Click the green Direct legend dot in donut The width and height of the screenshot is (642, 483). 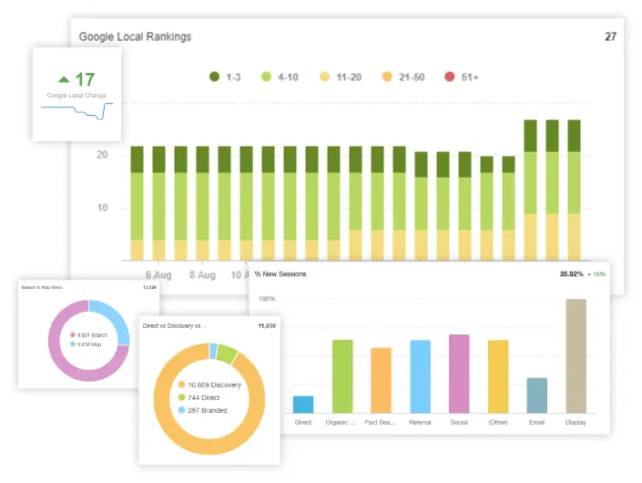pos(182,397)
